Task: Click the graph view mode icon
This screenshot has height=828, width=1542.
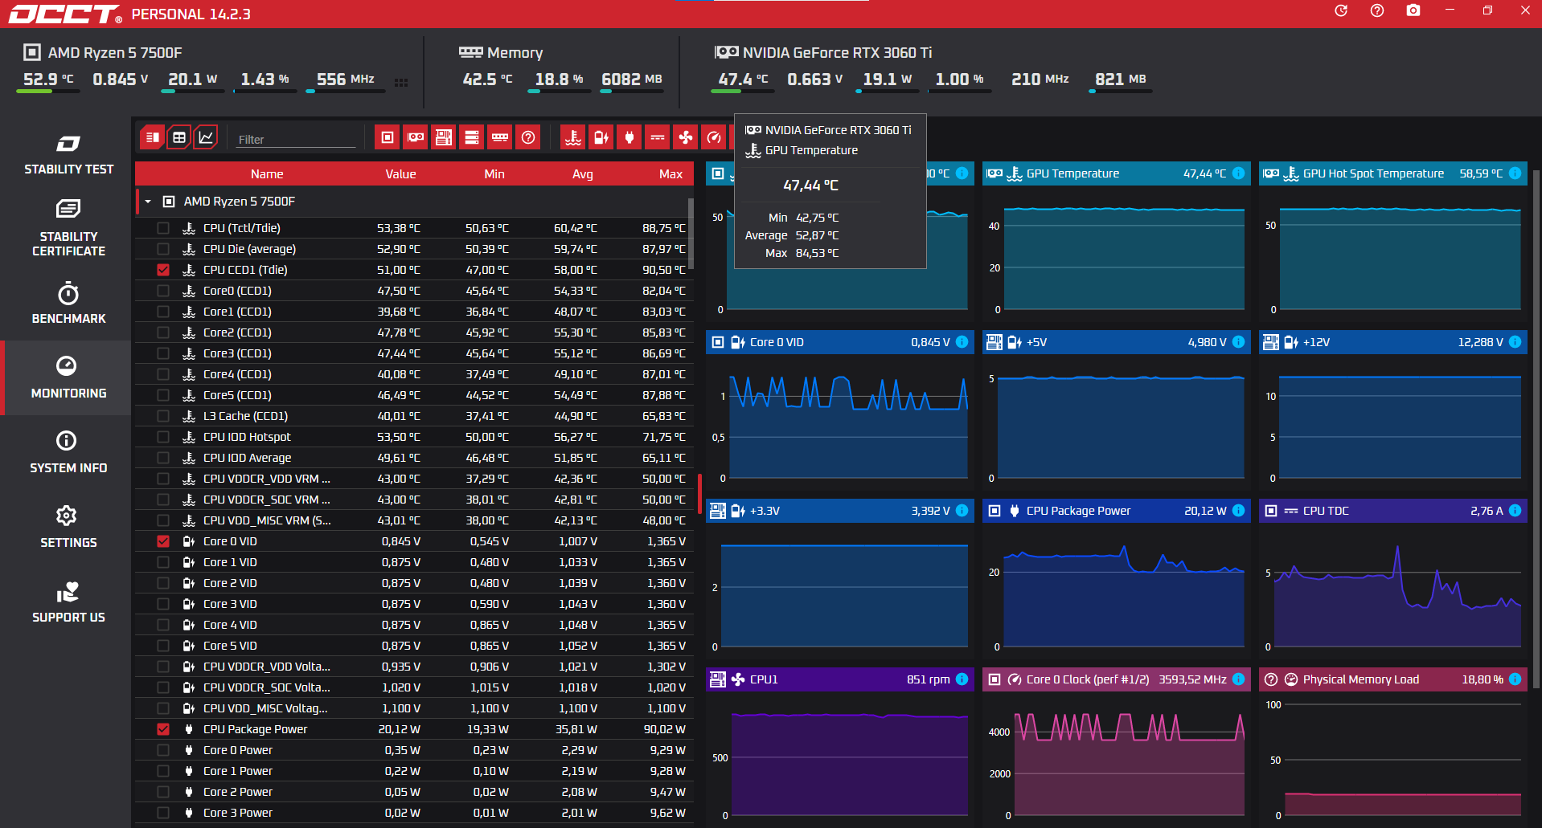Action: pyautogui.click(x=206, y=137)
